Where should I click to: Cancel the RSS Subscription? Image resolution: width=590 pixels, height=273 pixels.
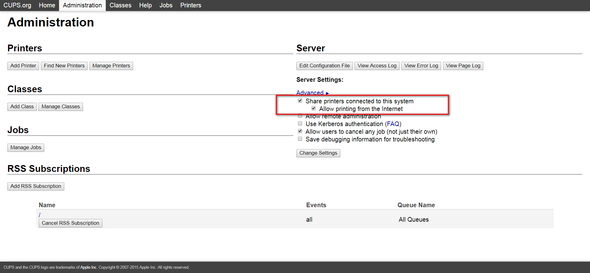[70, 223]
